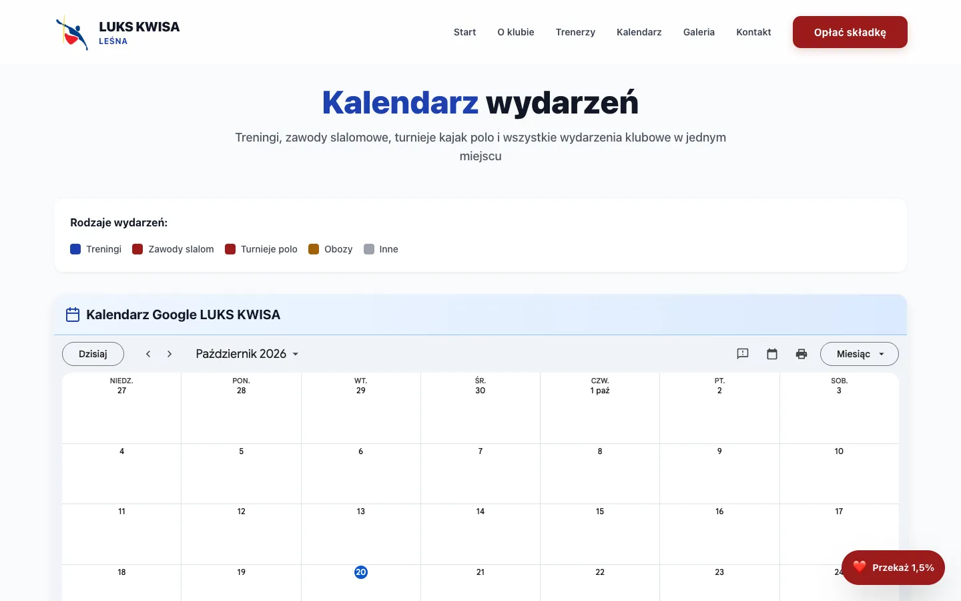Select day 1 paź in the calendar
Image resolution: width=961 pixels, height=601 pixels.
point(600,391)
